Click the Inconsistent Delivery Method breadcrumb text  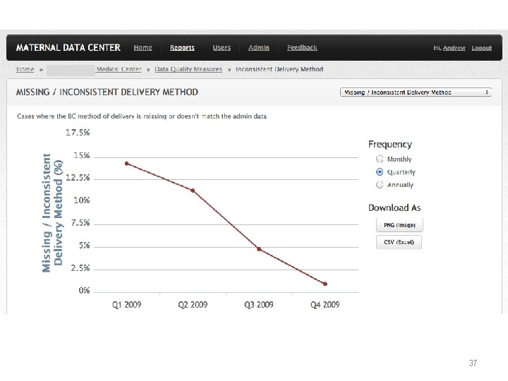click(x=279, y=69)
